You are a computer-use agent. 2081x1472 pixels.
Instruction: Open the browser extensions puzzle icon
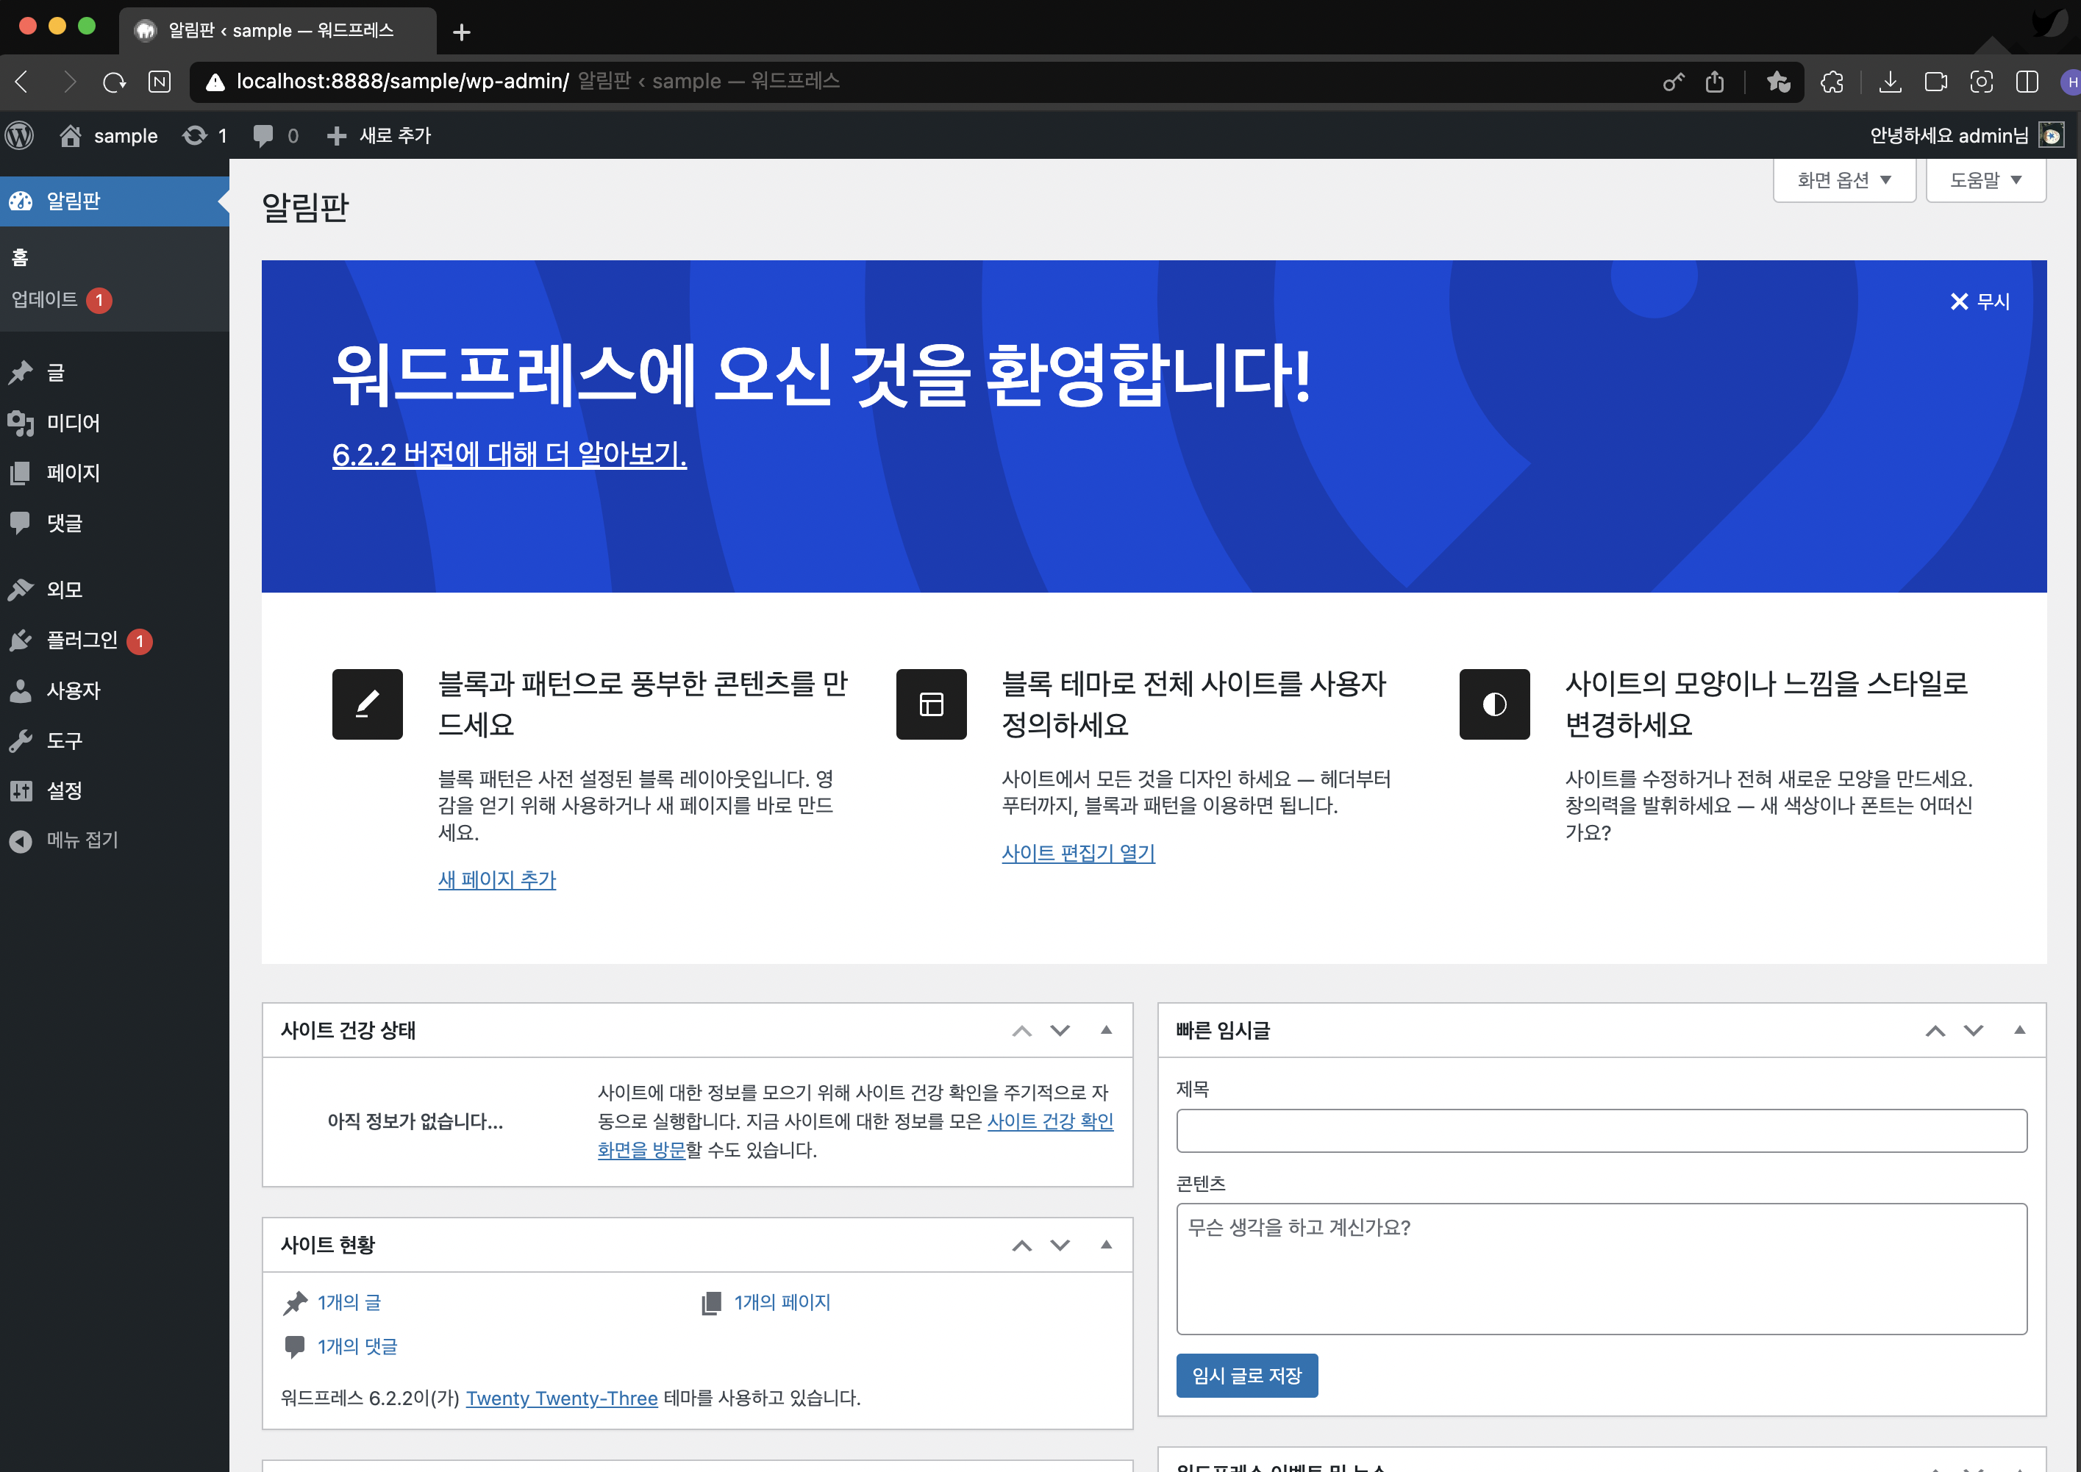pos(1832,82)
